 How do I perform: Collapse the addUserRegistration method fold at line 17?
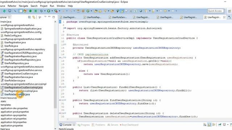(65, 57)
